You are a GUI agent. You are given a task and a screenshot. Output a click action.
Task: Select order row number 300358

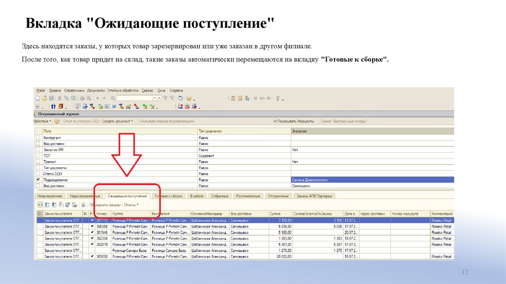pos(245,227)
